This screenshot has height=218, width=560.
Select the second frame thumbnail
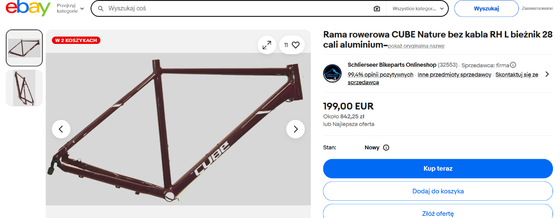tap(24, 88)
